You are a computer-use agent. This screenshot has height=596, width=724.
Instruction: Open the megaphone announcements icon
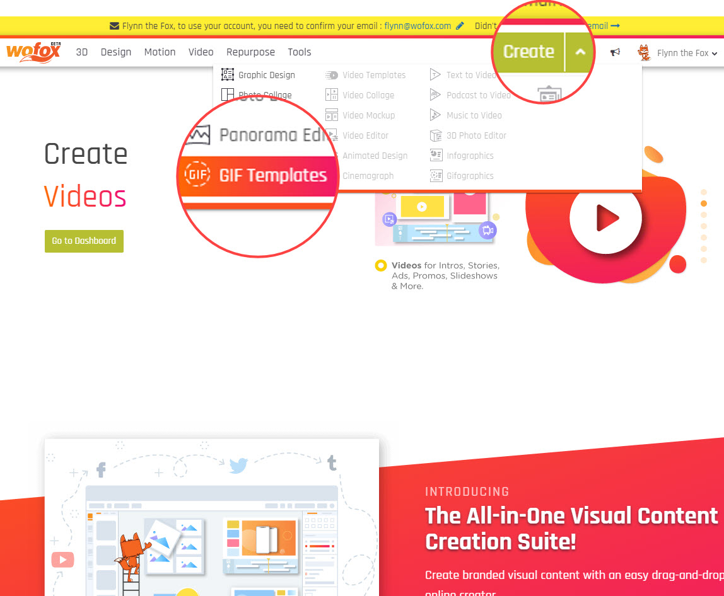pyautogui.click(x=615, y=53)
